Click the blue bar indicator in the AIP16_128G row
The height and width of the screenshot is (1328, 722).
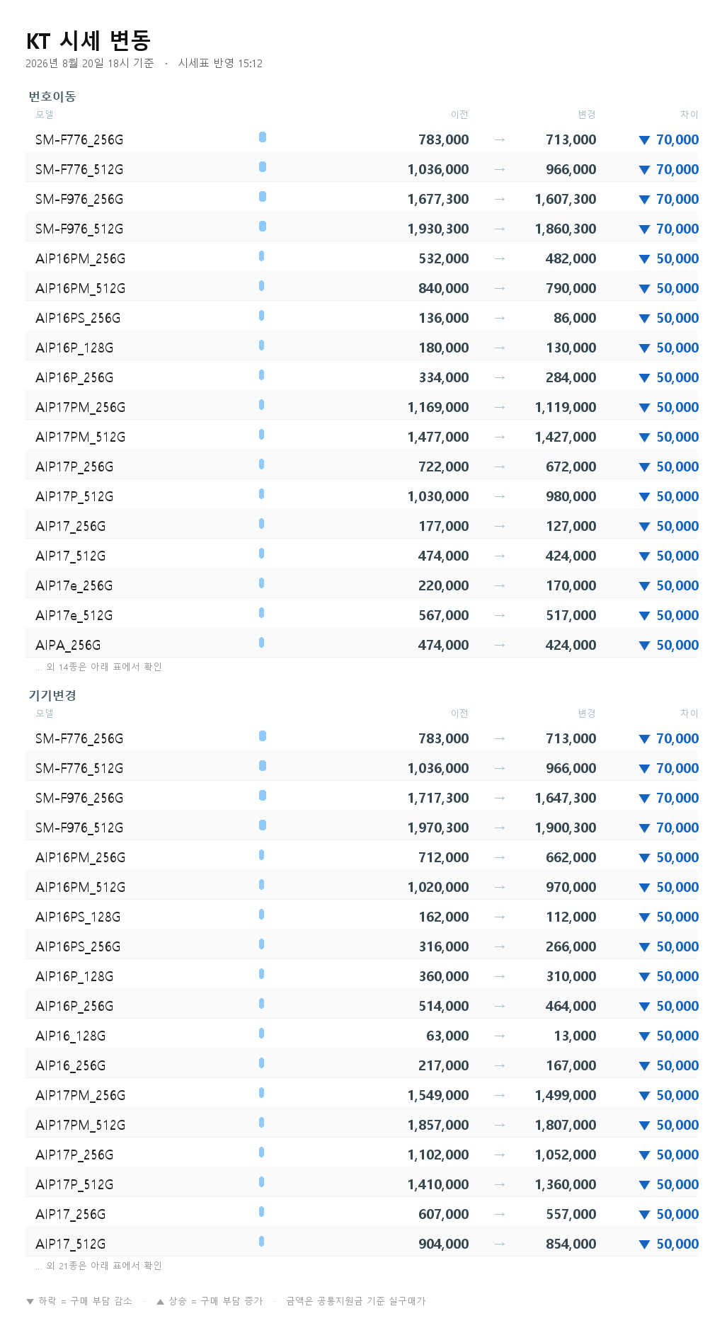pos(262,1034)
